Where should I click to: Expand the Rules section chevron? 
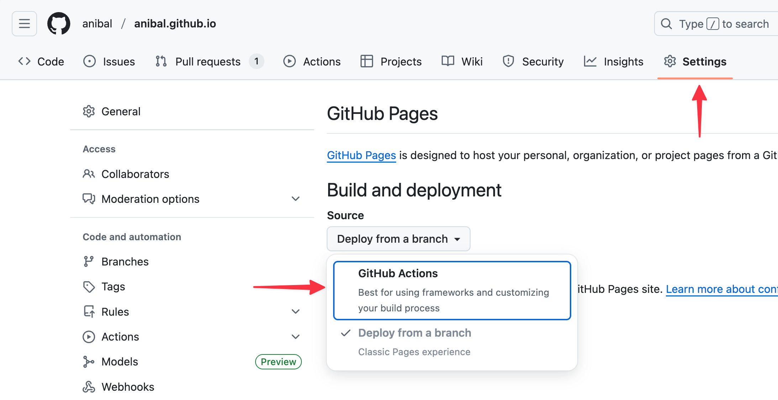pos(295,312)
